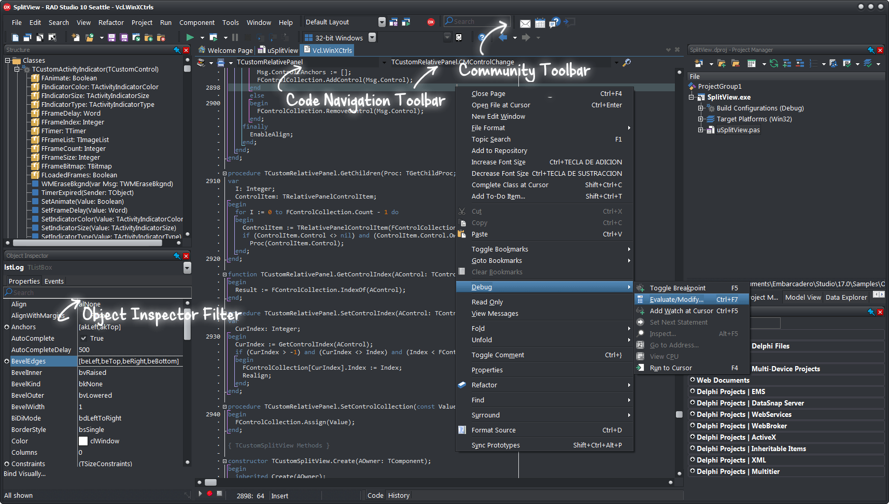Toggle the AutoComplete True checkbox

83,338
